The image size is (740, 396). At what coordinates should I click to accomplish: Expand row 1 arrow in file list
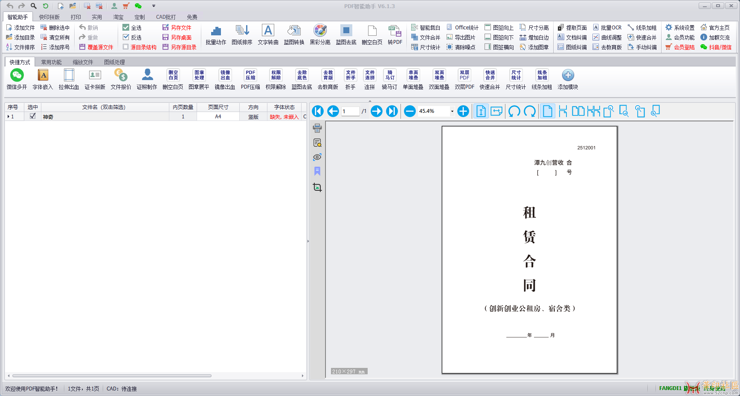(8, 116)
